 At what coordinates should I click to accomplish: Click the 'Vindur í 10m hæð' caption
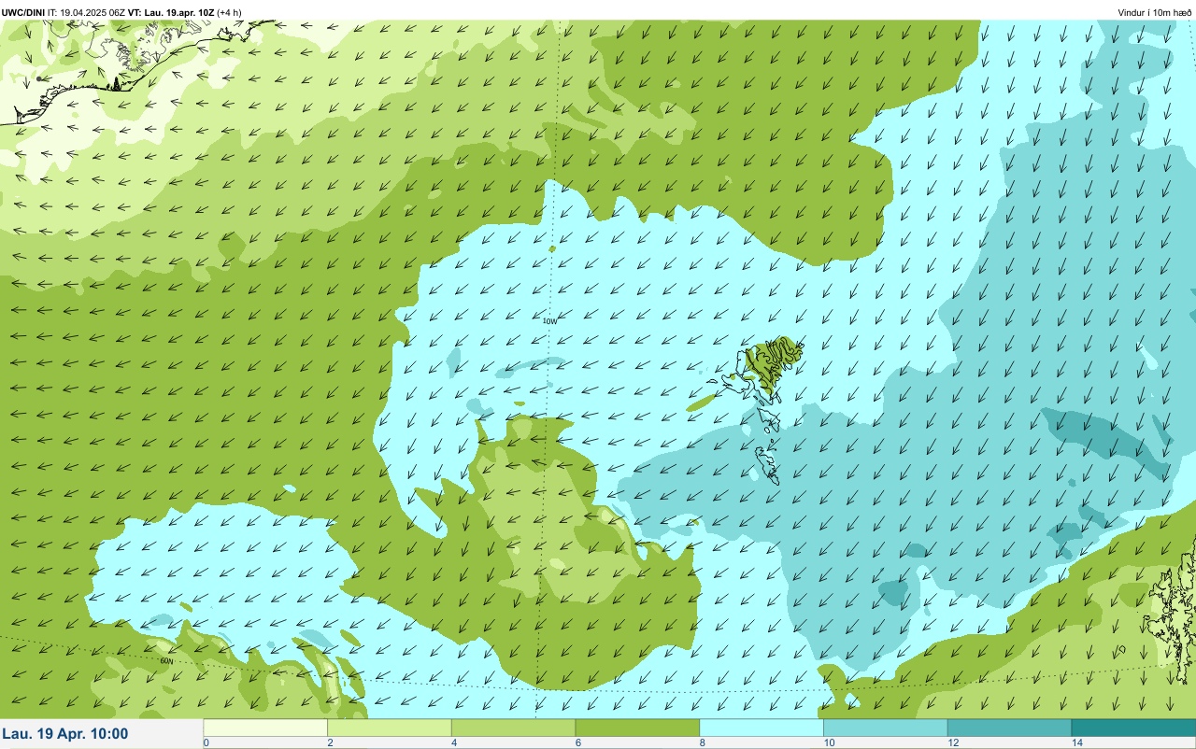point(1155,12)
